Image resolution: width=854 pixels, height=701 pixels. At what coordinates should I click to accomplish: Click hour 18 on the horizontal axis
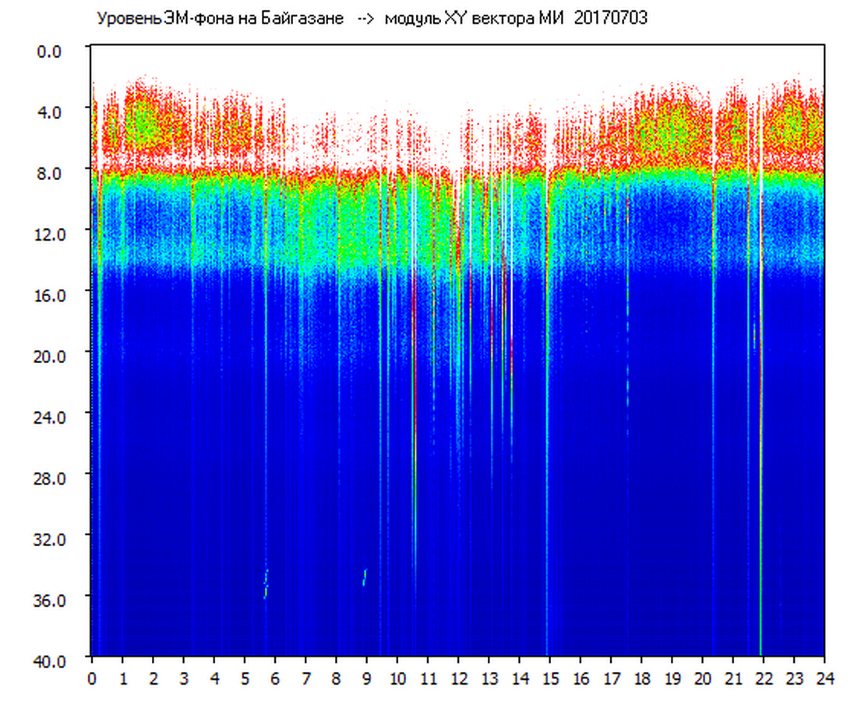click(641, 678)
